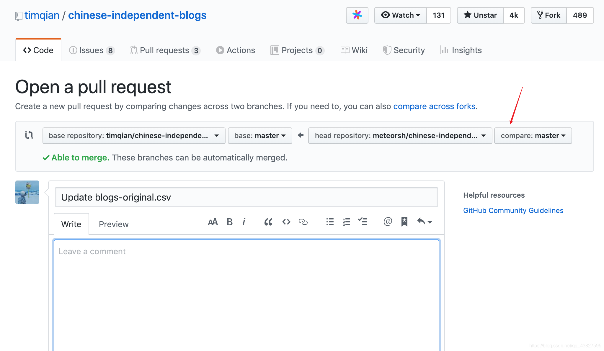Open the Code tab
The height and width of the screenshot is (351, 604).
tap(38, 50)
